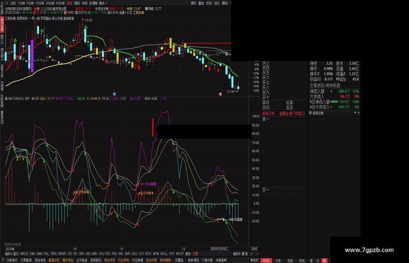Click the 窗口 window option
This screenshot has width=409, height=263.
(x=16, y=254)
